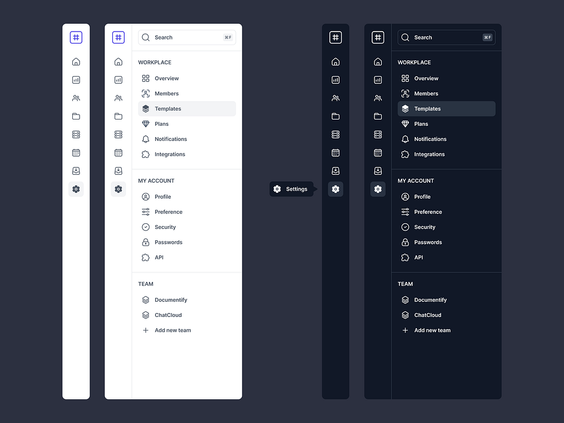
Task: Activate the Settings gear in the tooltip
Action: tap(277, 189)
